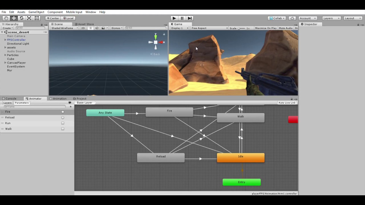Image resolution: width=365 pixels, height=205 pixels.
Task: Open the Free Aspect dropdown
Action: pos(209,28)
